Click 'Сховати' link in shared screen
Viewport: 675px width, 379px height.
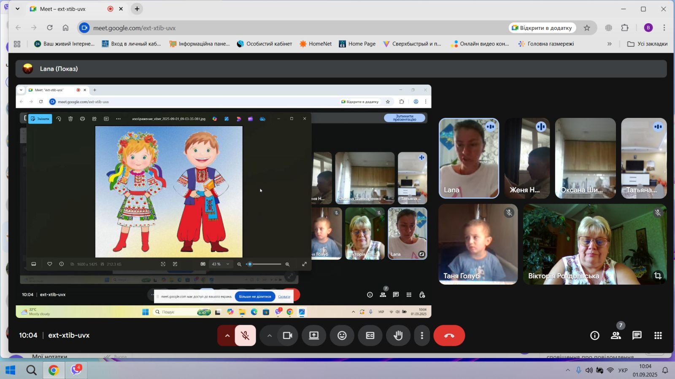click(x=284, y=296)
